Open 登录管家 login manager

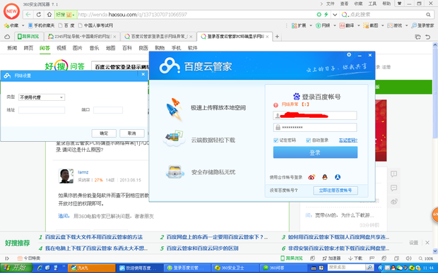point(423,25)
